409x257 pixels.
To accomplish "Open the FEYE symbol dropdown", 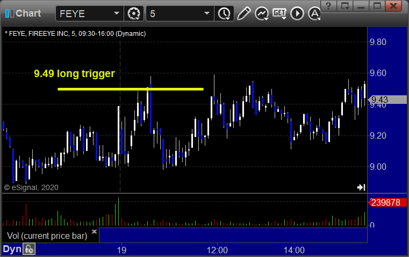I will tap(116, 13).
